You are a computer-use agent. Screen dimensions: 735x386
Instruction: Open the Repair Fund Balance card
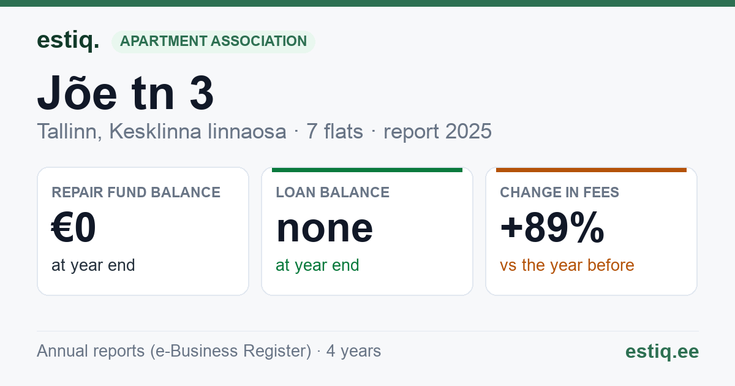pos(143,231)
